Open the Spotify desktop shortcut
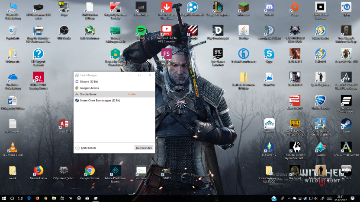 coord(141,31)
